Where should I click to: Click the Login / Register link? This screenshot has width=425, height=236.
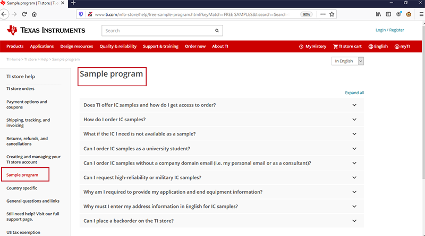click(390, 30)
